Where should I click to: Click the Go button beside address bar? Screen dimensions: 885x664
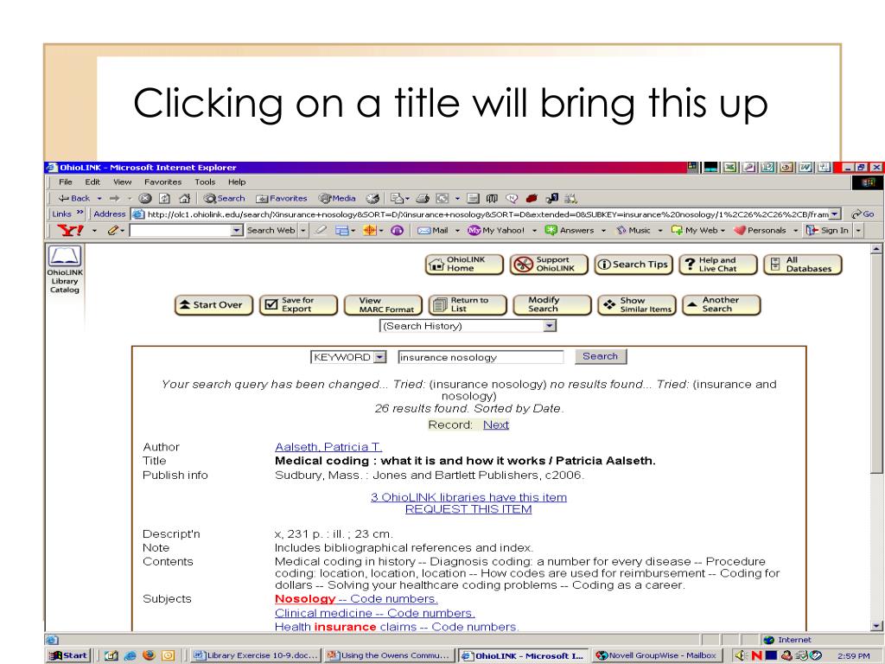click(863, 214)
